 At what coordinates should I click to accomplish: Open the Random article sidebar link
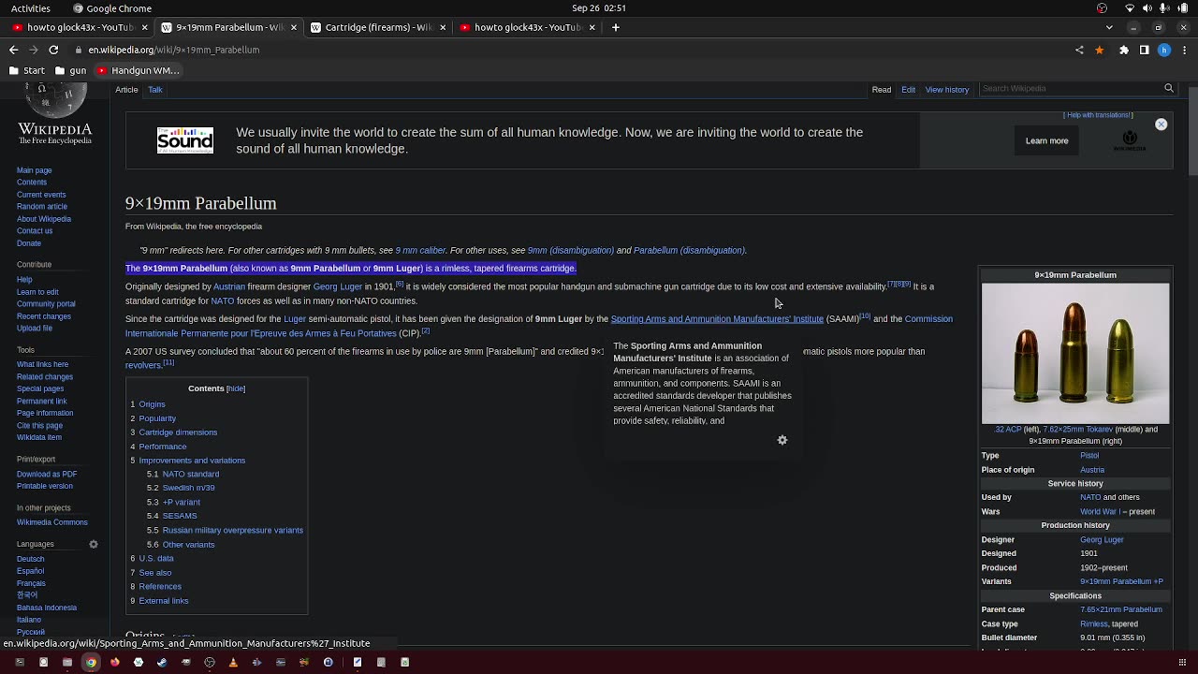tap(41, 207)
